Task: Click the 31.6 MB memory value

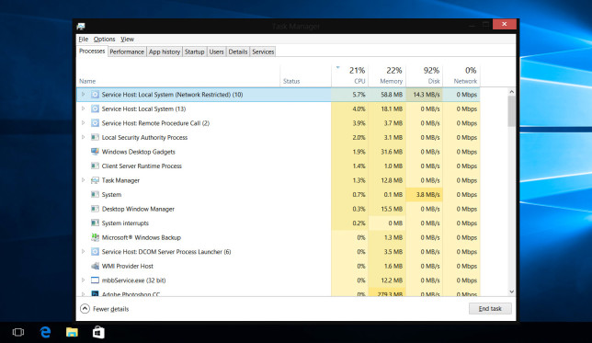Action: (392, 152)
